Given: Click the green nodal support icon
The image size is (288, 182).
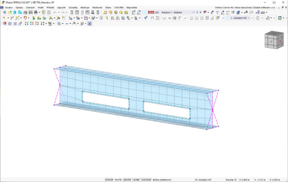Looking at the screenshot, I should 33,18.
